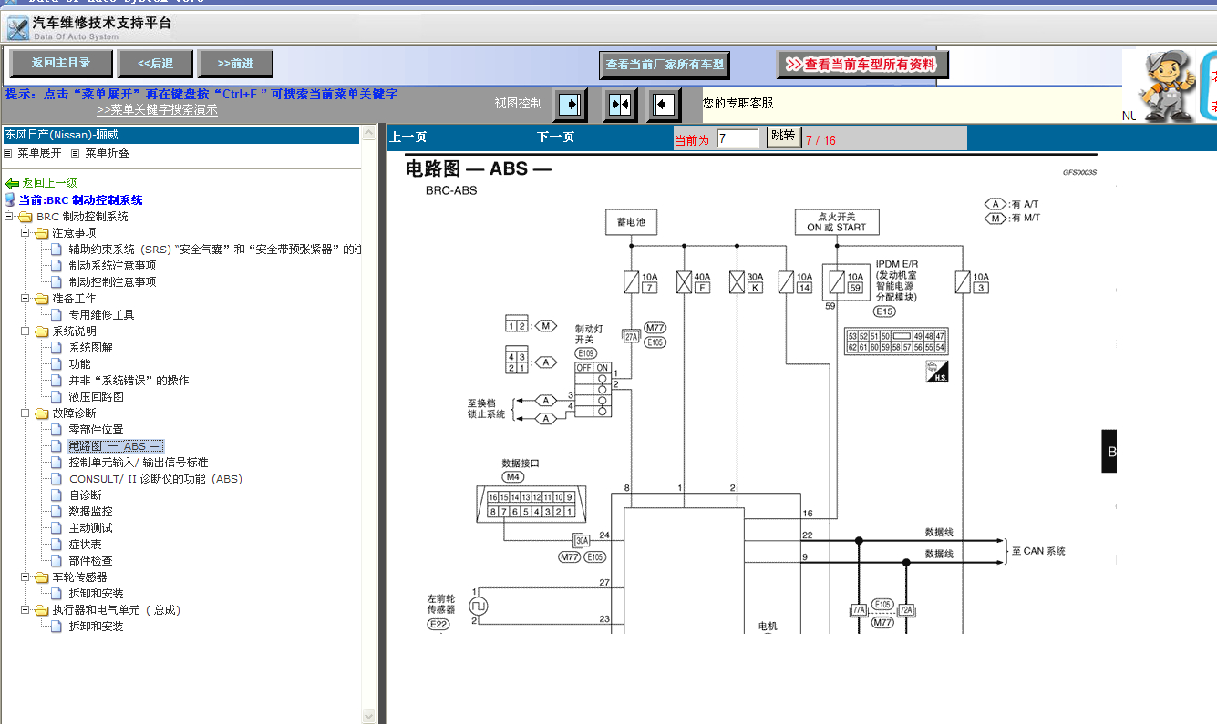Click the view control left-pointing arrow icon
This screenshot has height=724, width=1217.
tap(664, 104)
